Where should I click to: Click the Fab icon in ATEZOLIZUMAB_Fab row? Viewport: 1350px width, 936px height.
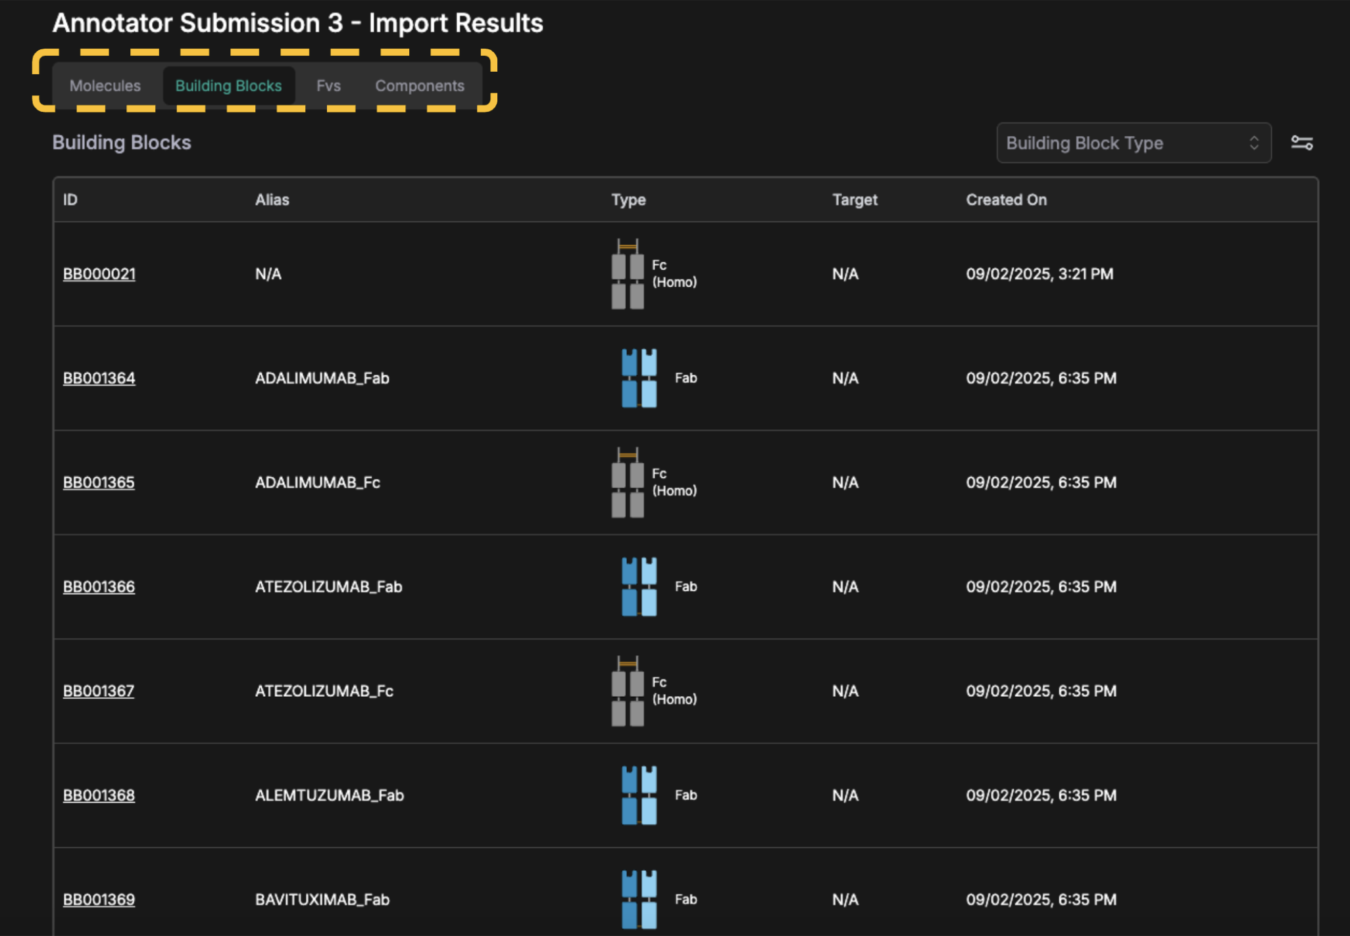[x=639, y=586]
